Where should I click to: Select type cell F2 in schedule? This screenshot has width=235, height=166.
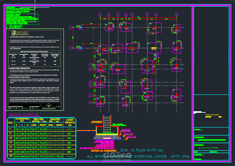11,138
